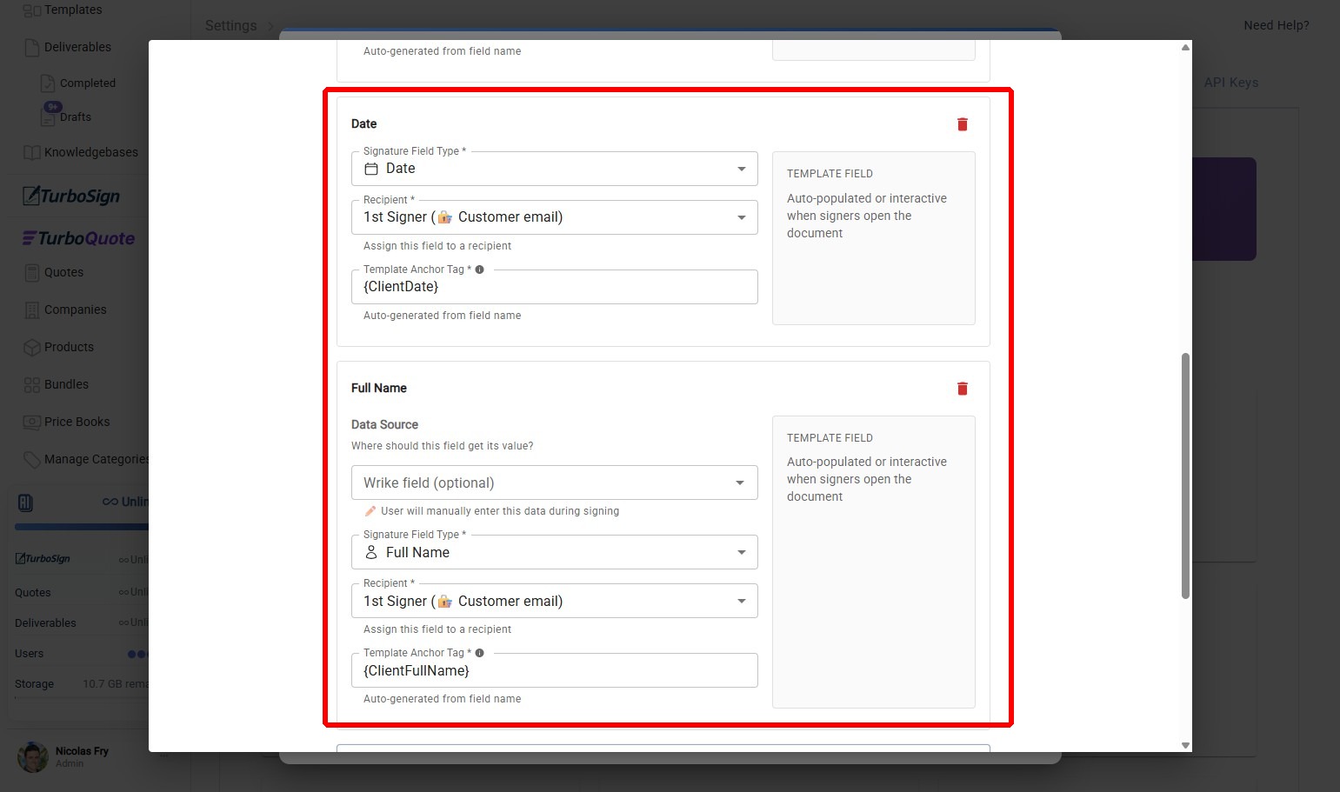The height and width of the screenshot is (792, 1340).
Task: Go to Companies in the sidebar
Action: point(75,309)
